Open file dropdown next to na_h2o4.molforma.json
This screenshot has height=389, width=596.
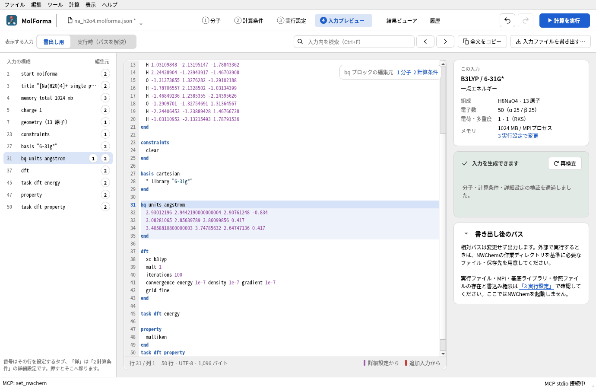click(141, 24)
